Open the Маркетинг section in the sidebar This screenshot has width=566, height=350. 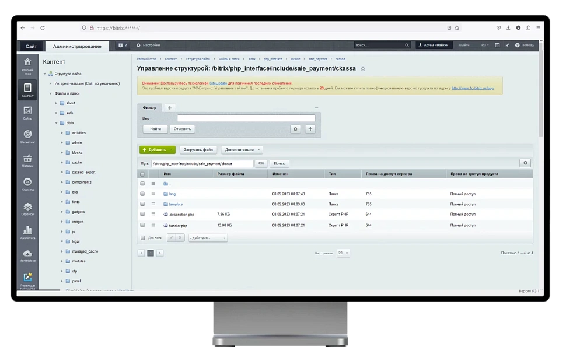click(x=27, y=135)
